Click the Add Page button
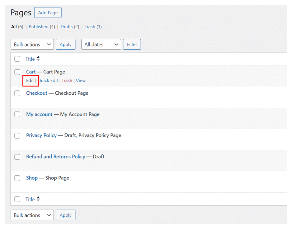292x229 pixels. tap(48, 13)
